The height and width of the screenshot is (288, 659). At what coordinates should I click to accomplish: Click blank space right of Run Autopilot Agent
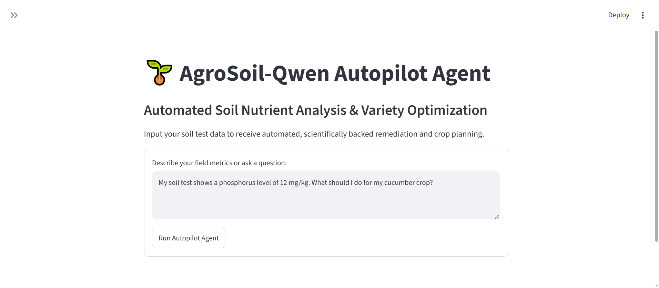pos(362,238)
